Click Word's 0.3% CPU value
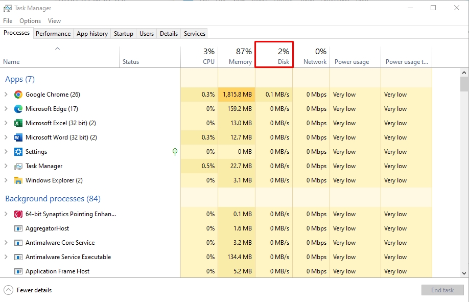469x302 pixels. pos(208,137)
